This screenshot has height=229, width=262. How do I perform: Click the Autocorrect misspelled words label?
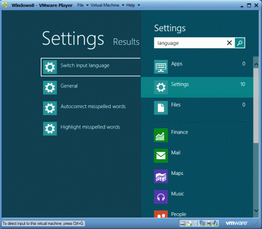(x=93, y=106)
